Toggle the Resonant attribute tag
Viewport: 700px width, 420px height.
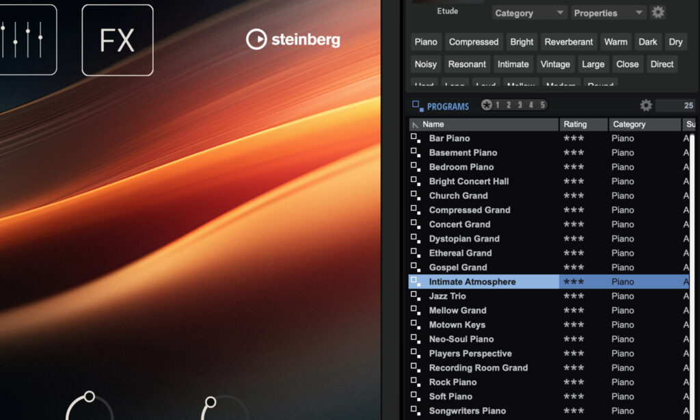467,64
